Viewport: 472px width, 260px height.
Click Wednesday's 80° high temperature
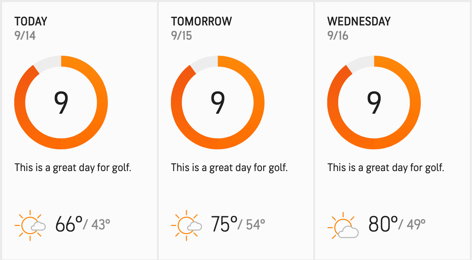coord(383,224)
